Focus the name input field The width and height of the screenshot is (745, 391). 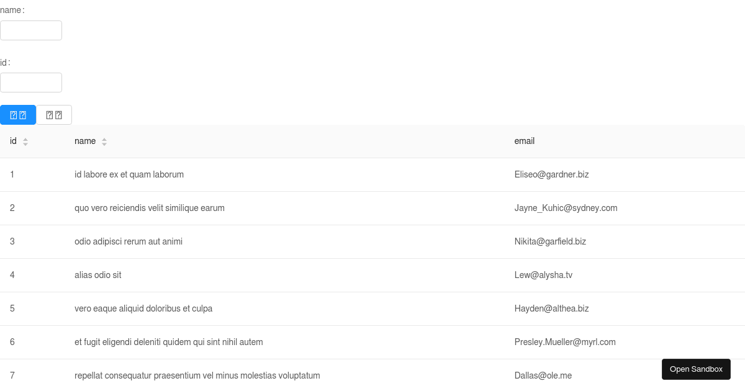(31, 30)
